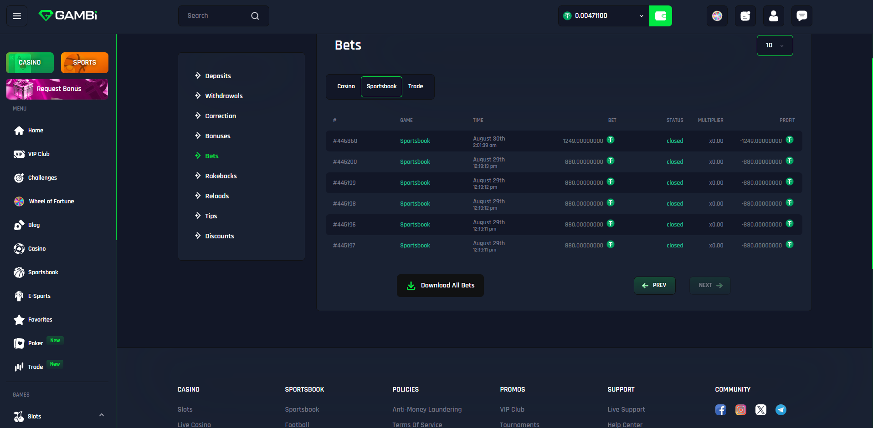Click bet ID #445197
This screenshot has height=428, width=873.
[344, 246]
